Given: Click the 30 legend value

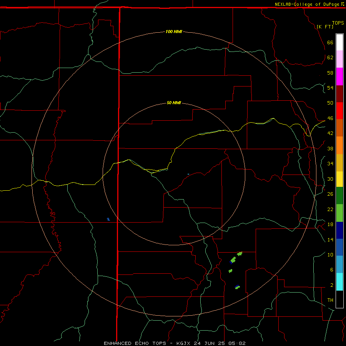Looking at the screenshot, I should click(330, 179).
